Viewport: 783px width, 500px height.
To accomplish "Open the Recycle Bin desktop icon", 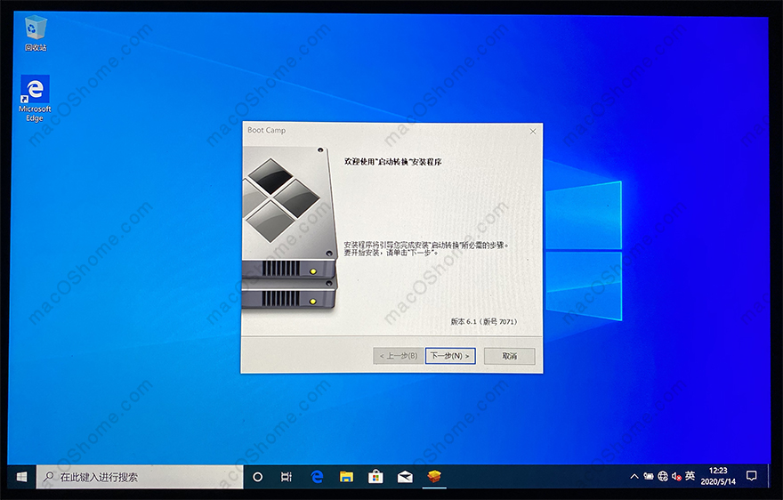I will (x=36, y=32).
